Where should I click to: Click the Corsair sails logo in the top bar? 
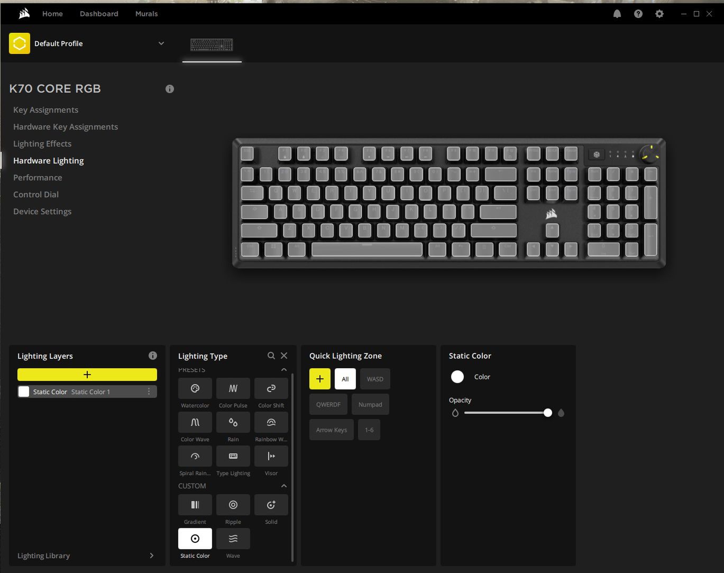point(24,14)
